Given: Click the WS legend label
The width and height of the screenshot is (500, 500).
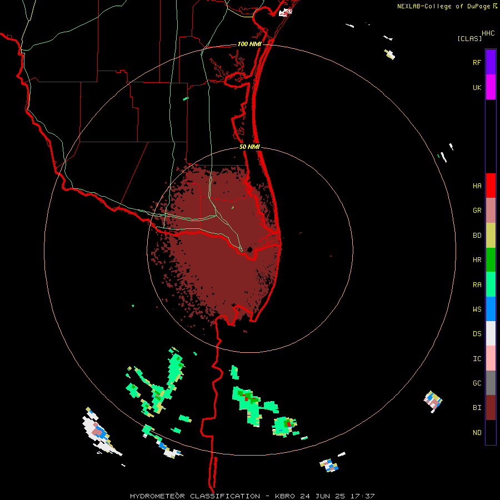Looking at the screenshot, I should pyautogui.click(x=477, y=309).
